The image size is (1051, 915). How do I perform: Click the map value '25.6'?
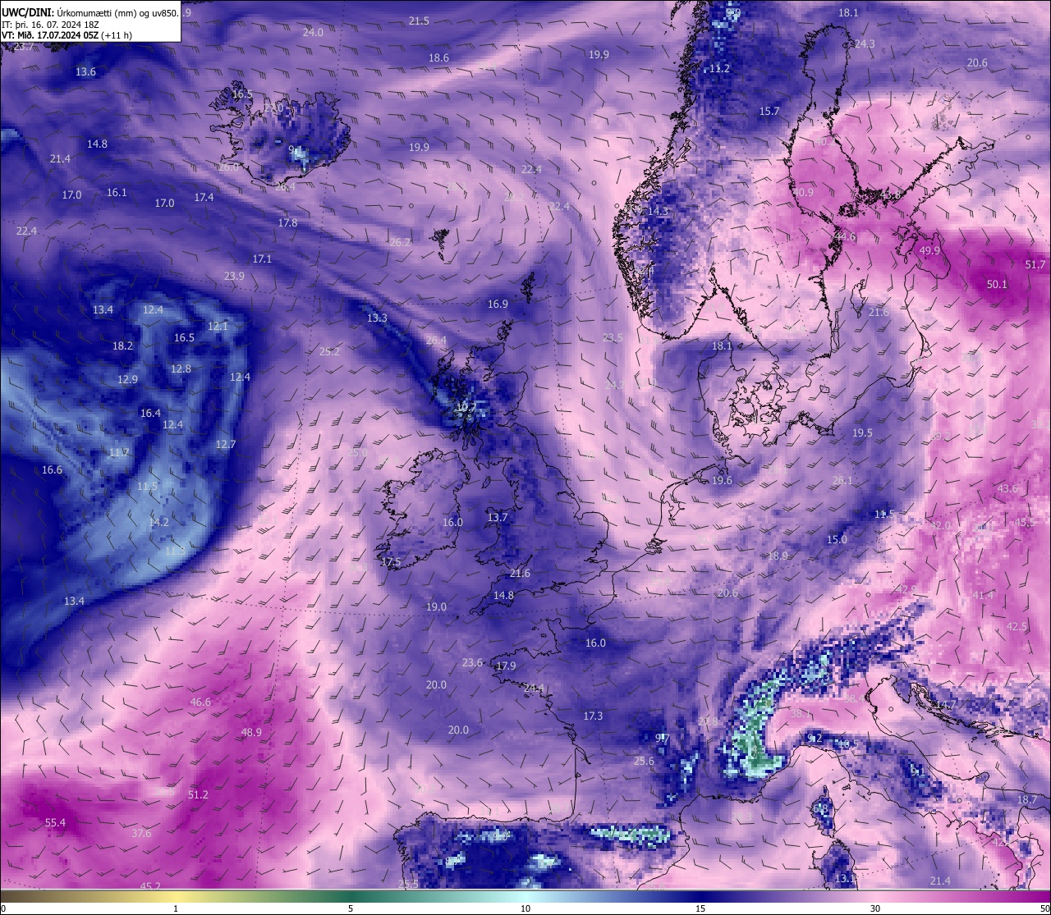point(644,761)
